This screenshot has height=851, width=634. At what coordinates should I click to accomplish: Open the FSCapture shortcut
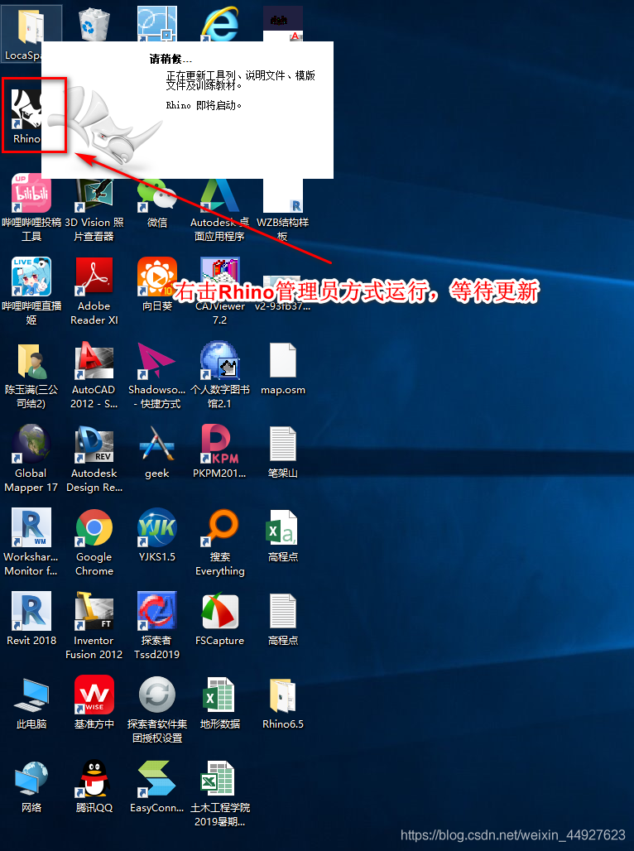pyautogui.click(x=219, y=618)
